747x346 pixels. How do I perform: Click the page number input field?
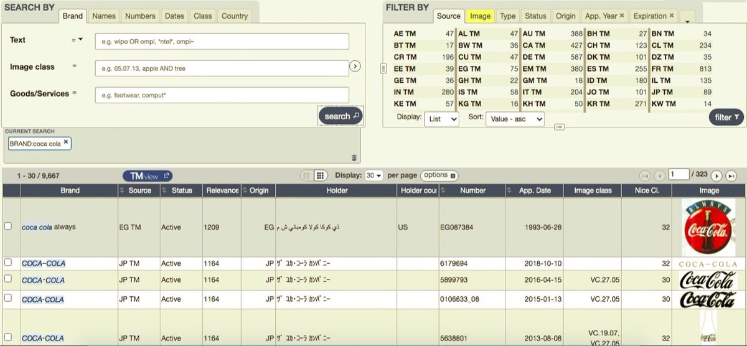pyautogui.click(x=679, y=175)
